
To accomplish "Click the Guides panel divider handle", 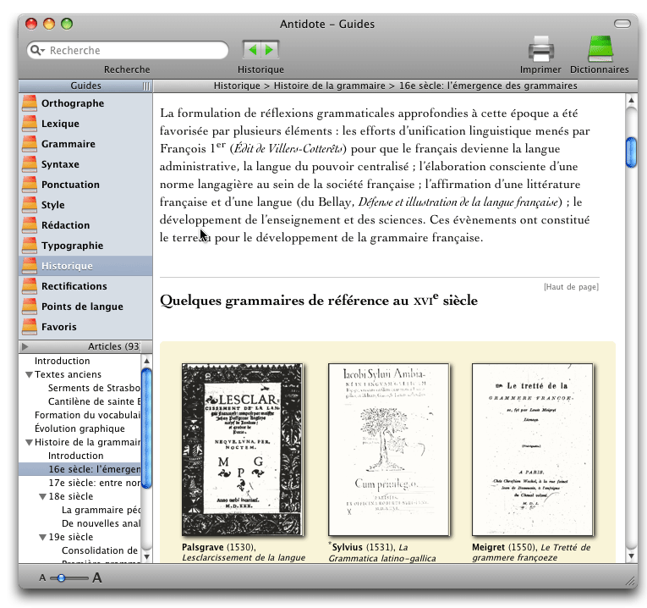I will 146,86.
